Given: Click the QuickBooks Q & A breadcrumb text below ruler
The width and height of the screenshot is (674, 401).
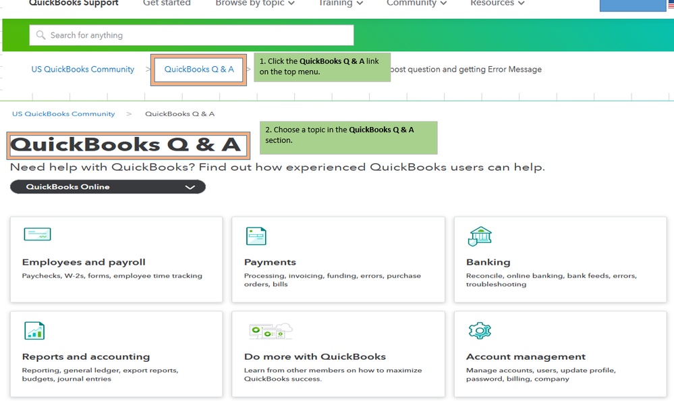Looking at the screenshot, I should tap(179, 114).
